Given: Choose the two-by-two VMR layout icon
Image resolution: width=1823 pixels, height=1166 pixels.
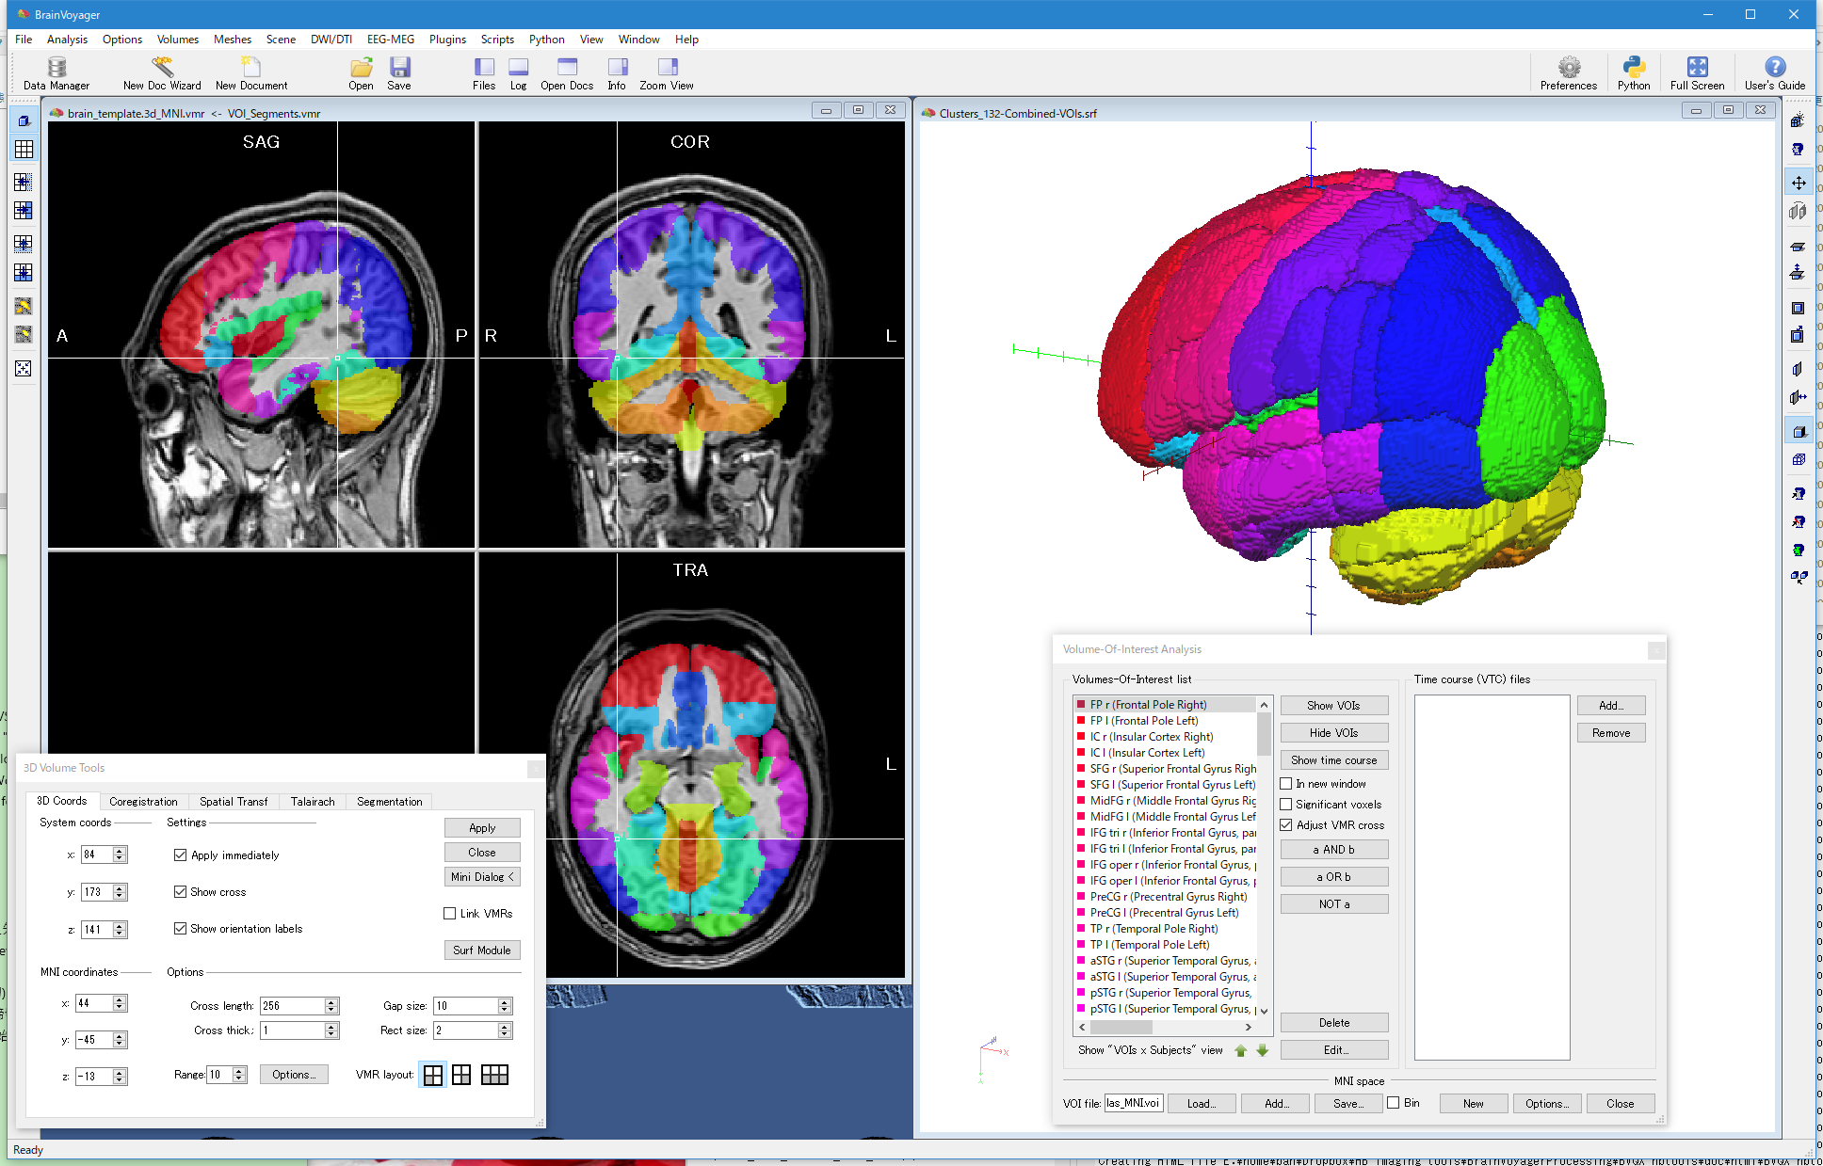Looking at the screenshot, I should pyautogui.click(x=461, y=1075).
